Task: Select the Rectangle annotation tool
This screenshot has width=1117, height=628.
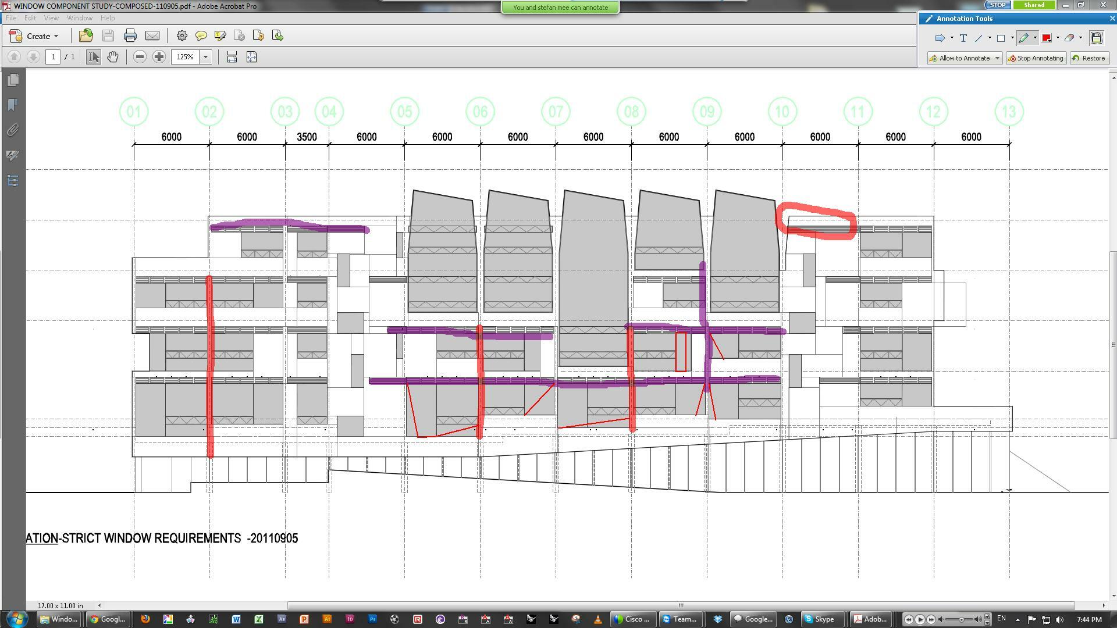Action: [1001, 38]
